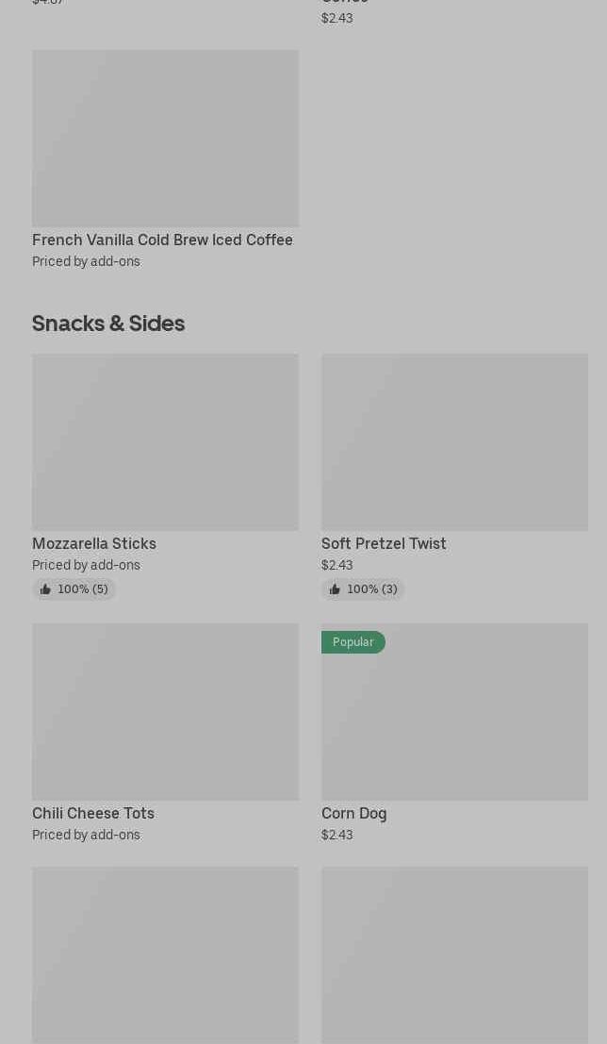Select the Soft Pretzel Twist title
Image resolution: width=607 pixels, height=1044 pixels.
point(384,544)
